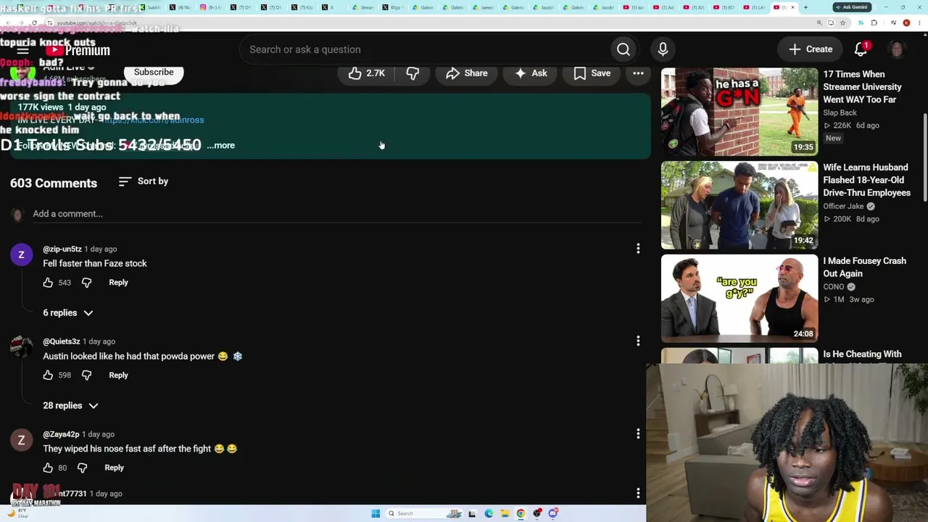Switch to the '(1) BO' YouTube tab

coord(726,7)
